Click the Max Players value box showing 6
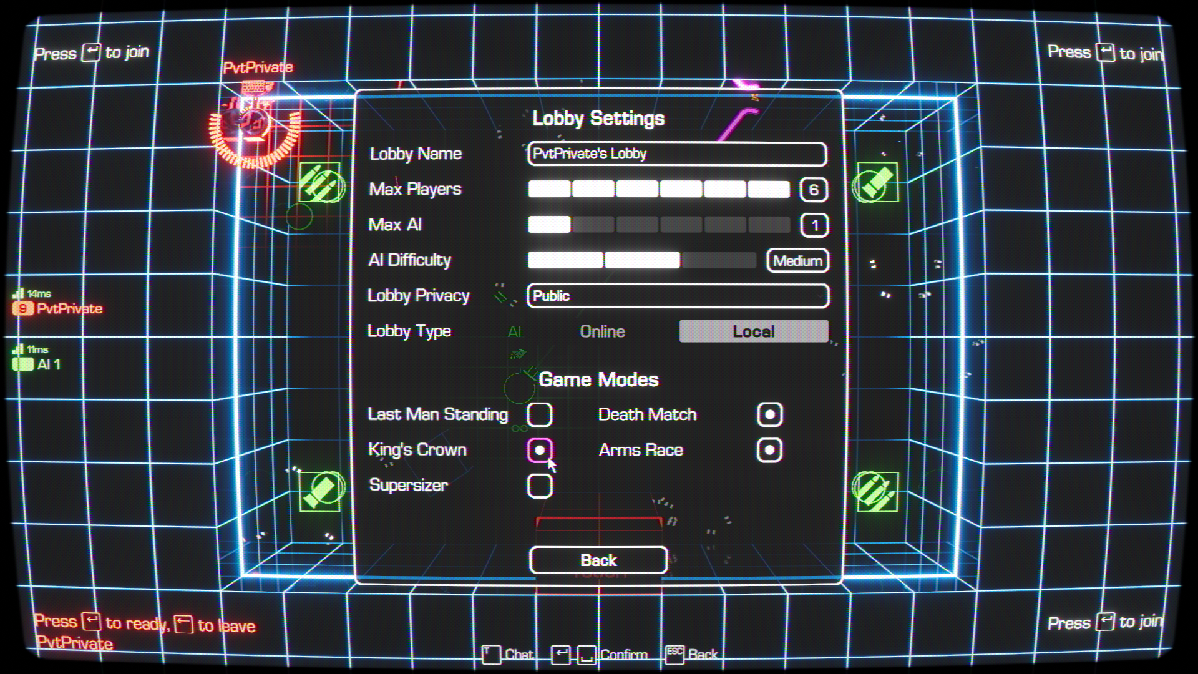The height and width of the screenshot is (674, 1198). 814,190
